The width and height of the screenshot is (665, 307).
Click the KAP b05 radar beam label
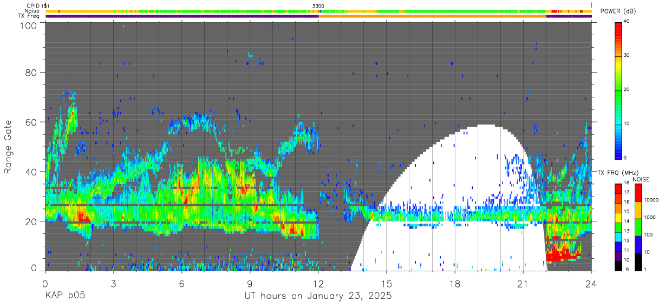click(64, 296)
